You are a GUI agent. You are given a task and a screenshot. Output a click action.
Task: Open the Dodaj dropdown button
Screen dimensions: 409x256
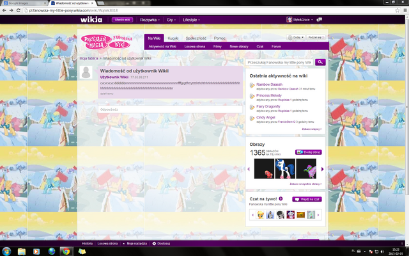click(x=296, y=37)
